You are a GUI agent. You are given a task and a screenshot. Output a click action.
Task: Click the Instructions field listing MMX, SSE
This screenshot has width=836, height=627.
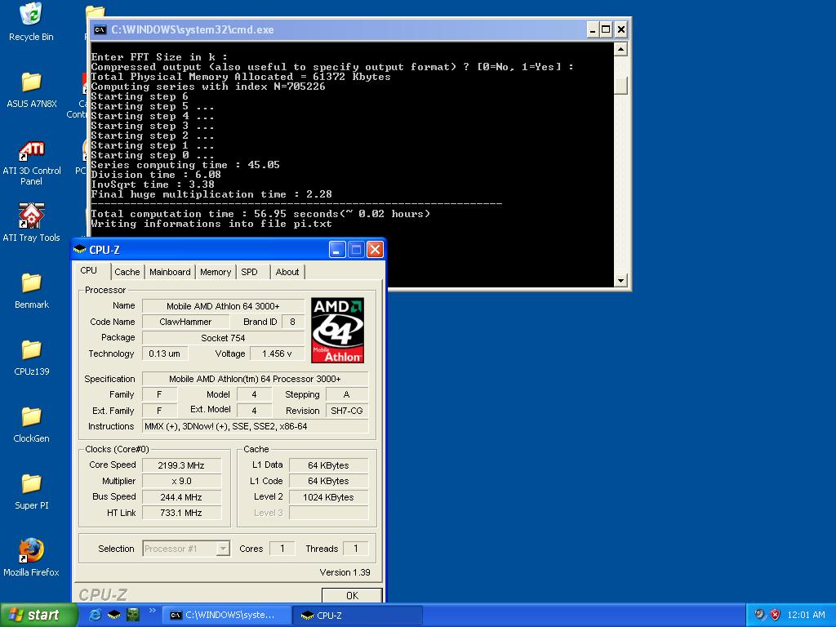(x=256, y=426)
